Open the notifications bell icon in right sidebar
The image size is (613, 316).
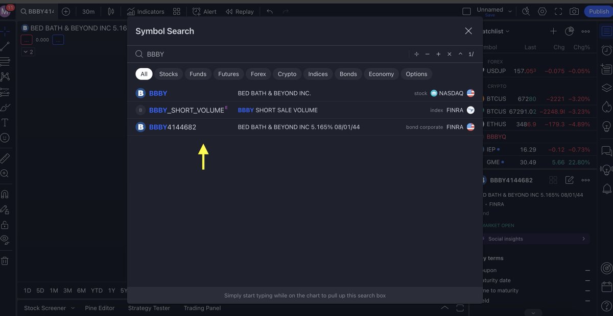[x=606, y=189]
